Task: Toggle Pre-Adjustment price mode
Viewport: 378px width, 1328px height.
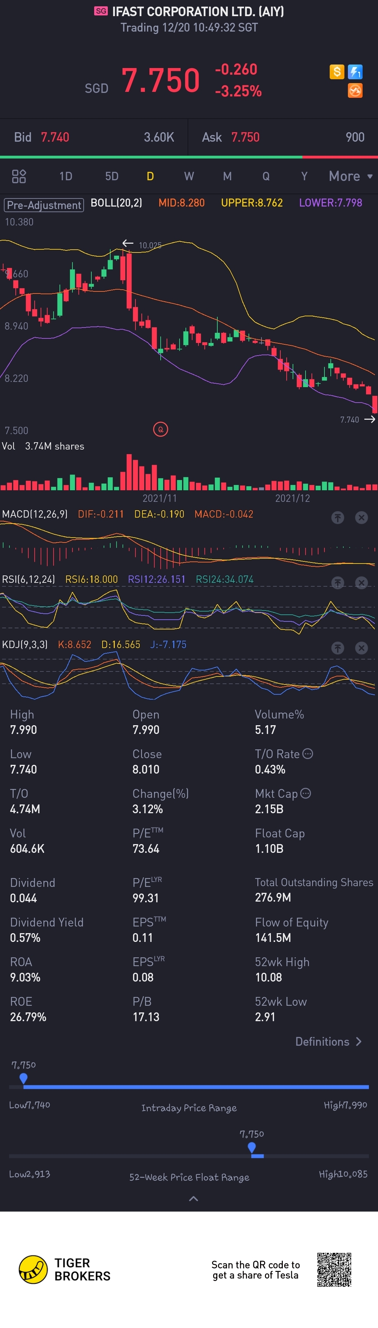Action: (44, 205)
